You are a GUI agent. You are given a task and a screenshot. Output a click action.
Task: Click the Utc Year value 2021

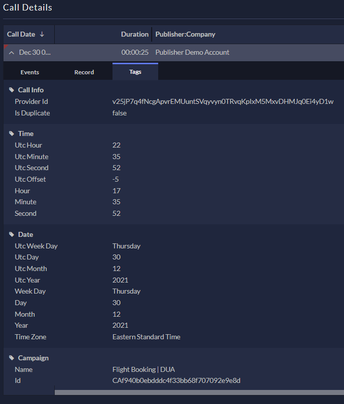120,280
